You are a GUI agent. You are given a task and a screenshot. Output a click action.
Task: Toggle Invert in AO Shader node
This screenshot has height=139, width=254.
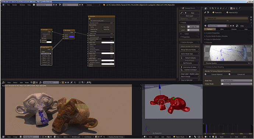(x=42, y=36)
